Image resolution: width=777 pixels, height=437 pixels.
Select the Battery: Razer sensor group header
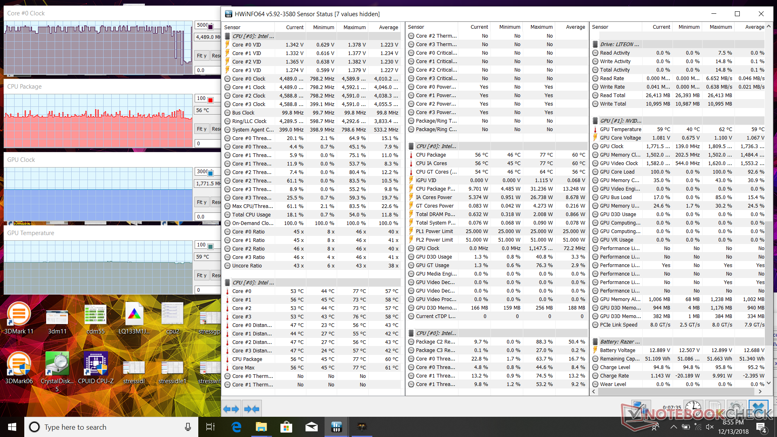tap(619, 342)
